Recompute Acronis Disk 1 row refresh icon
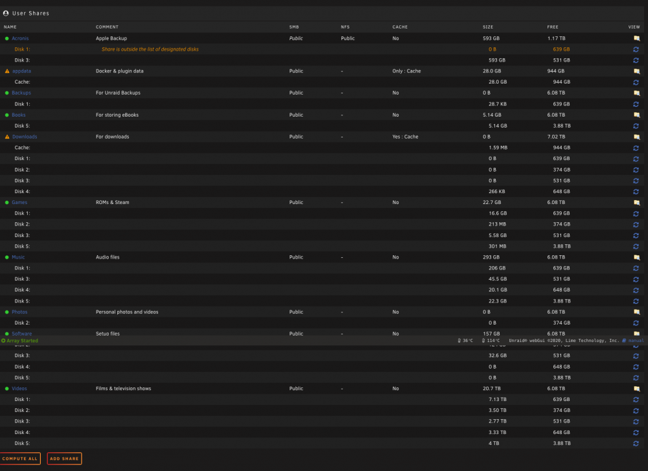Image resolution: width=648 pixels, height=471 pixels. tap(636, 50)
